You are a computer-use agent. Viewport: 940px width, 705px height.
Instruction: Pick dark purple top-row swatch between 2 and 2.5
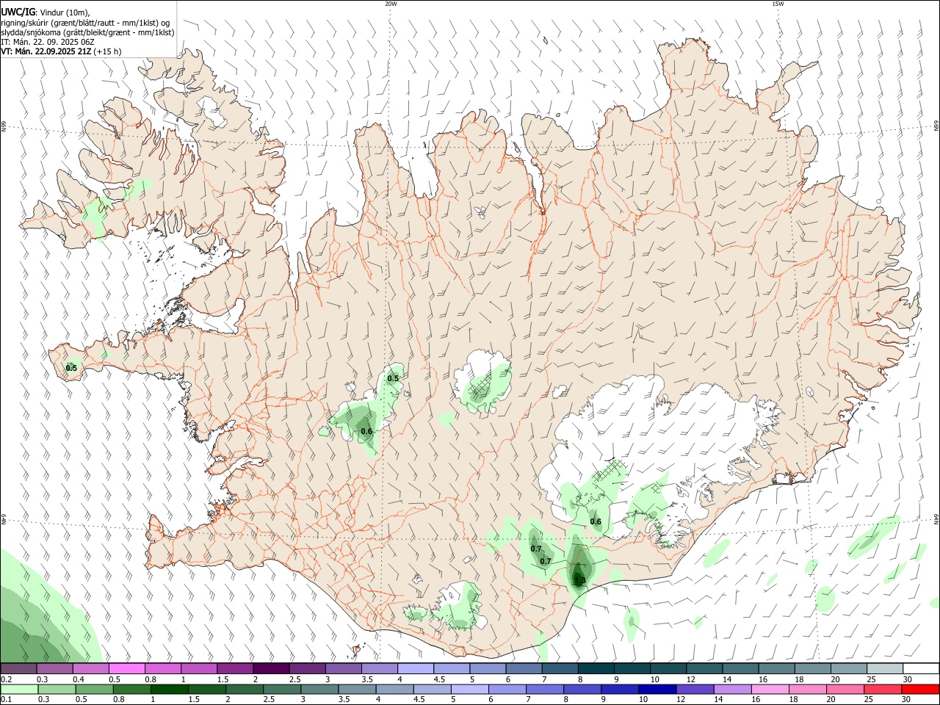(x=271, y=668)
